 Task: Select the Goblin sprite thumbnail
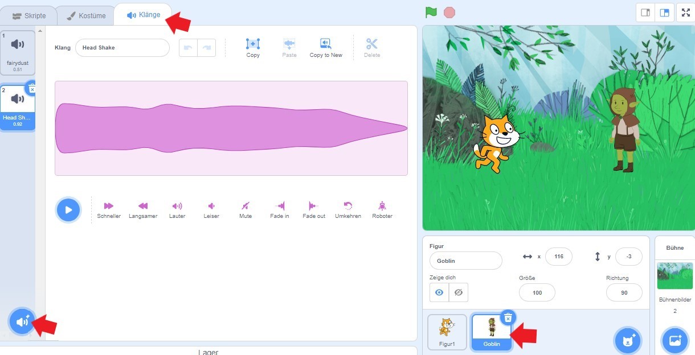pos(492,332)
